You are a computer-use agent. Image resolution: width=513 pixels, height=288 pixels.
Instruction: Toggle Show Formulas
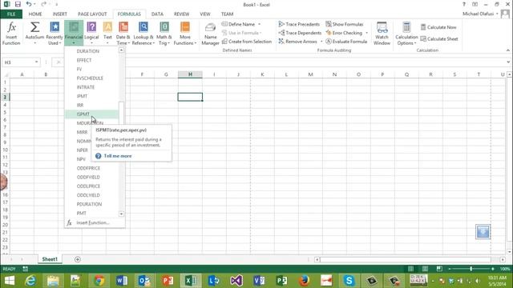(x=344, y=24)
